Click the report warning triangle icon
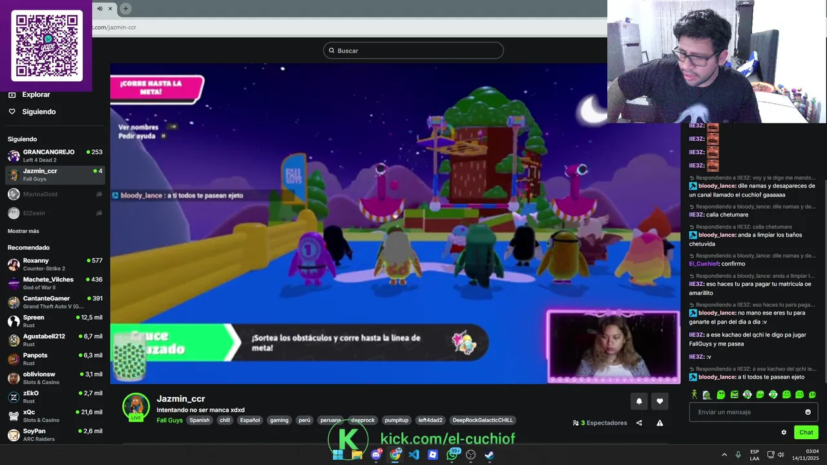Screen dimensions: 827x465 coord(660,423)
